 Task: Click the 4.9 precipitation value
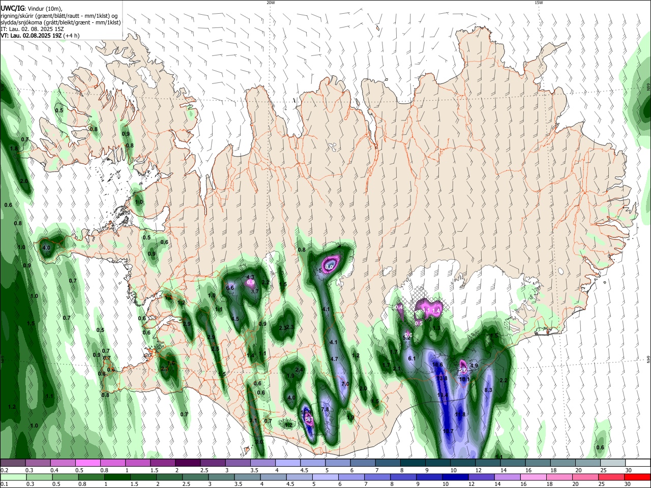pos(474,365)
